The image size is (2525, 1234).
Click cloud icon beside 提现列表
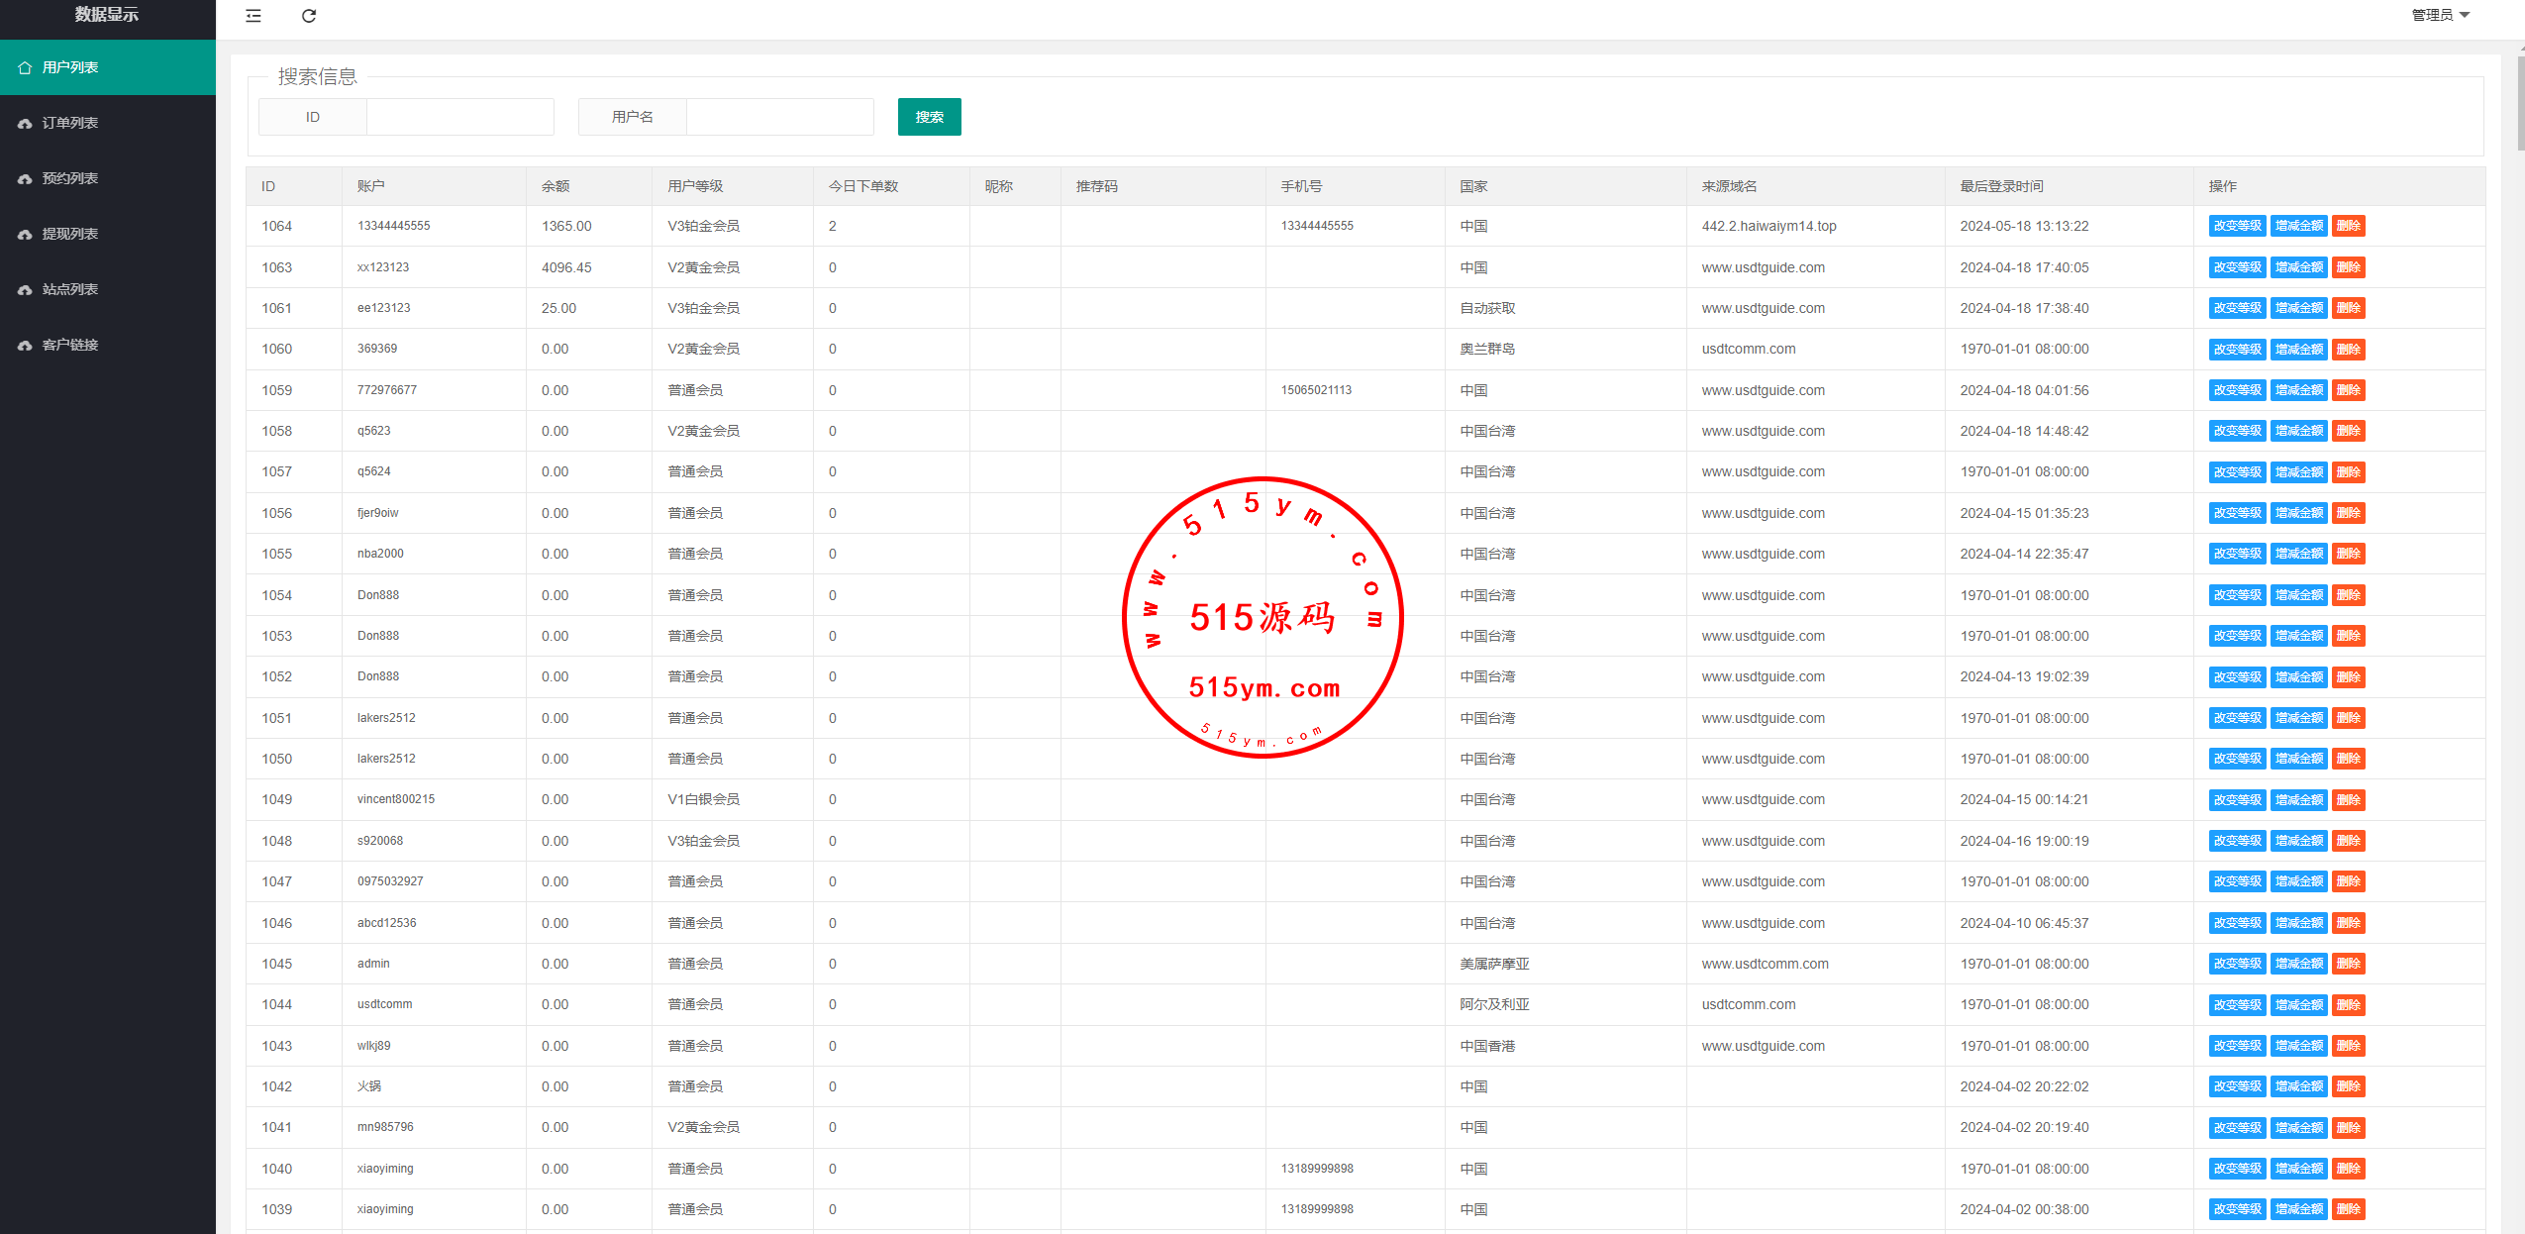(25, 234)
